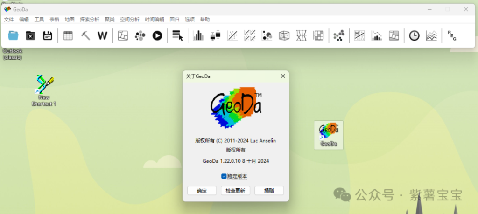Viewport: 478px width, 214px height.
Task: Click the save disk icon
Action: (x=47, y=35)
